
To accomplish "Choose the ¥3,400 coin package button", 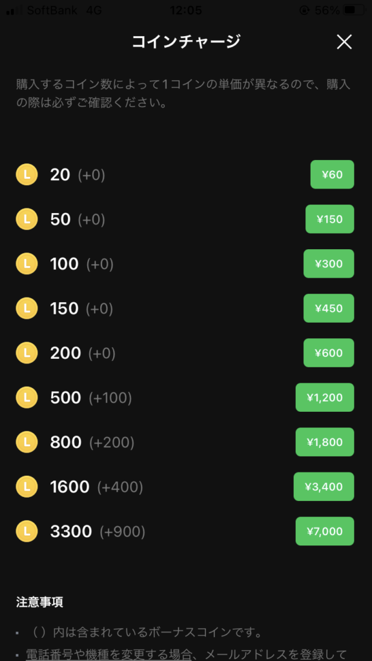I will [x=324, y=487].
